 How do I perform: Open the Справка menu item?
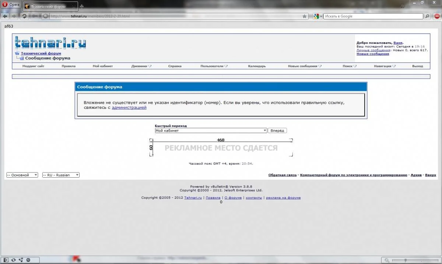point(175,66)
